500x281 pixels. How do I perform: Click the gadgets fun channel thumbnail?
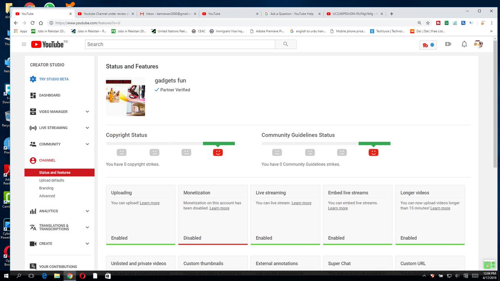tap(125, 97)
